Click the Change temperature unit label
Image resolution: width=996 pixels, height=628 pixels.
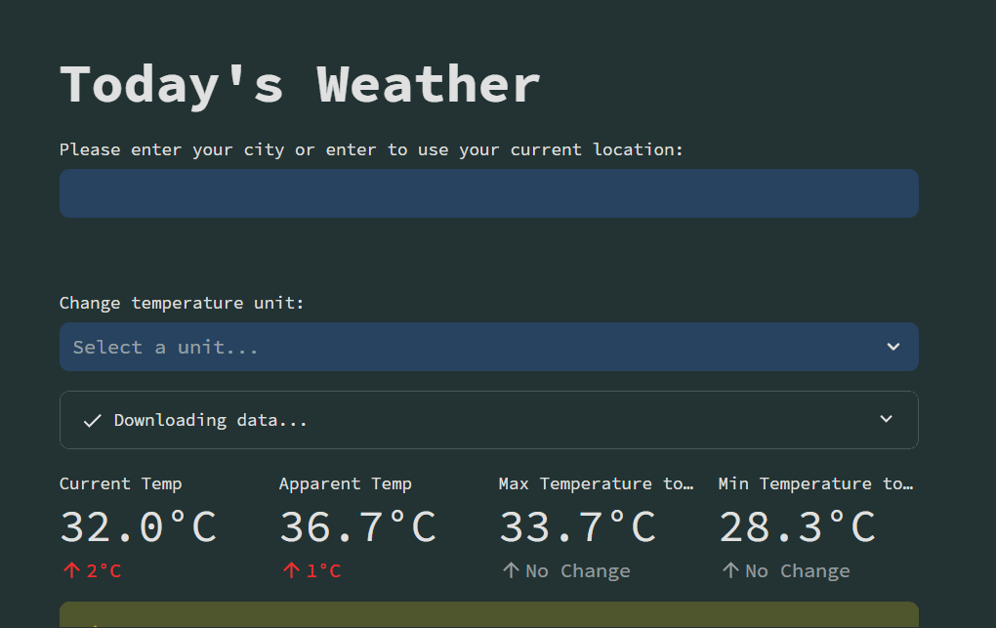182,303
